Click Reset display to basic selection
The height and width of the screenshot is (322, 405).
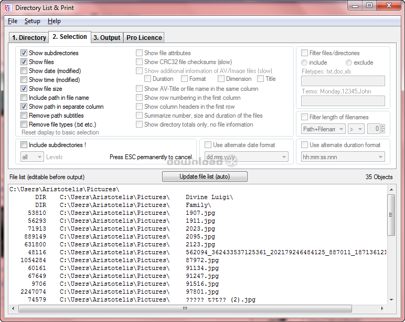click(60, 132)
